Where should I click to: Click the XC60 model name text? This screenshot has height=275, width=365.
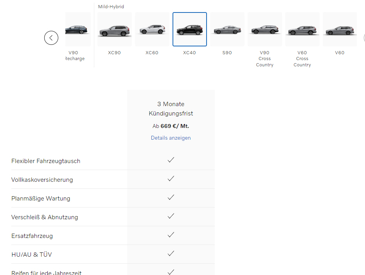[152, 53]
